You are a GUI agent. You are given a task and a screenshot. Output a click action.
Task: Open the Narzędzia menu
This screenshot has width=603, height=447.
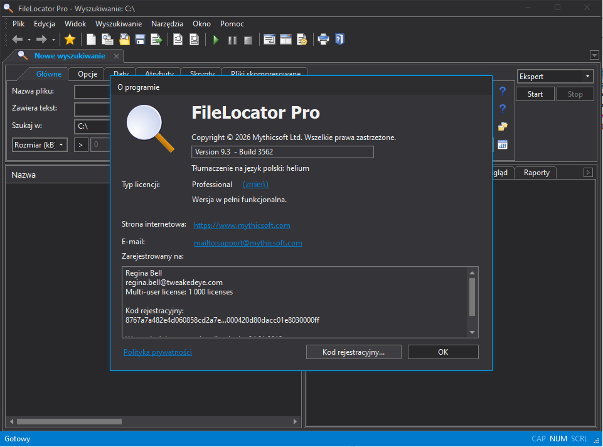point(167,24)
